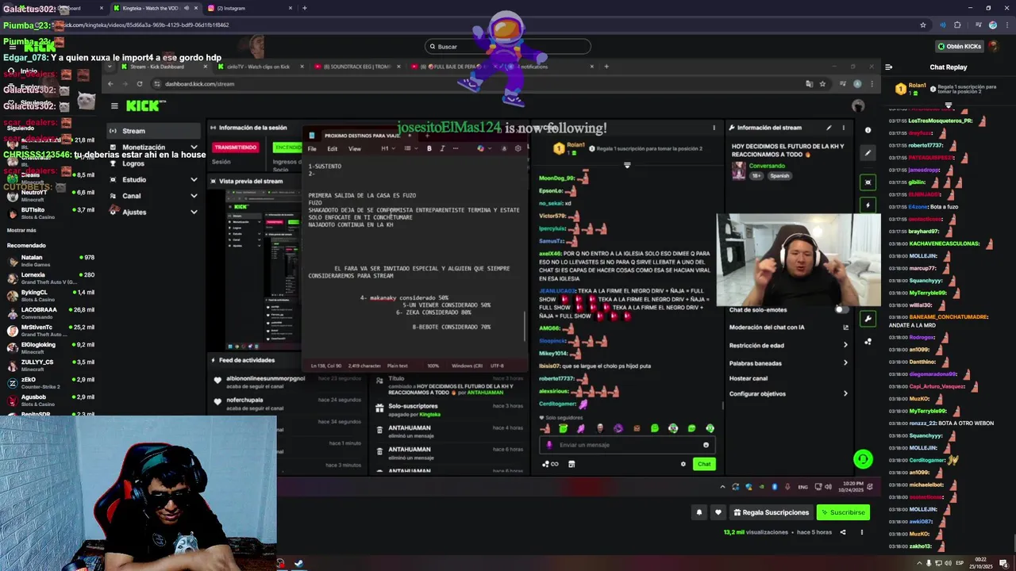
Task: Click the taskbar volume speaker icon
Action: (x=947, y=563)
